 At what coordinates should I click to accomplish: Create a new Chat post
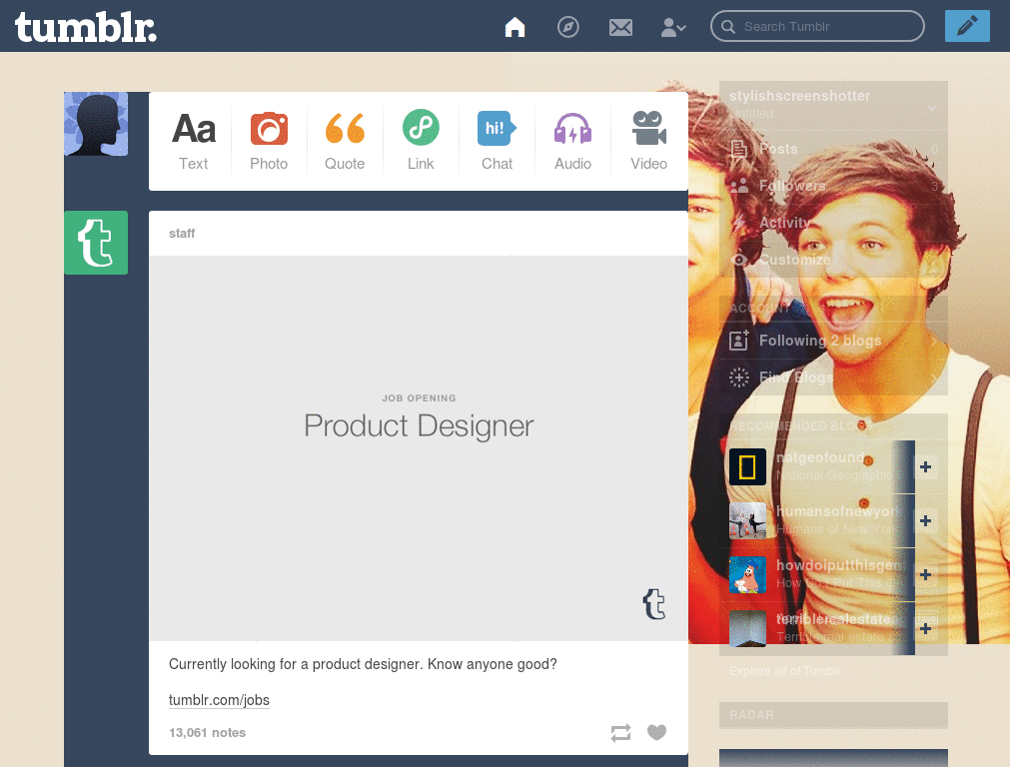click(x=498, y=142)
